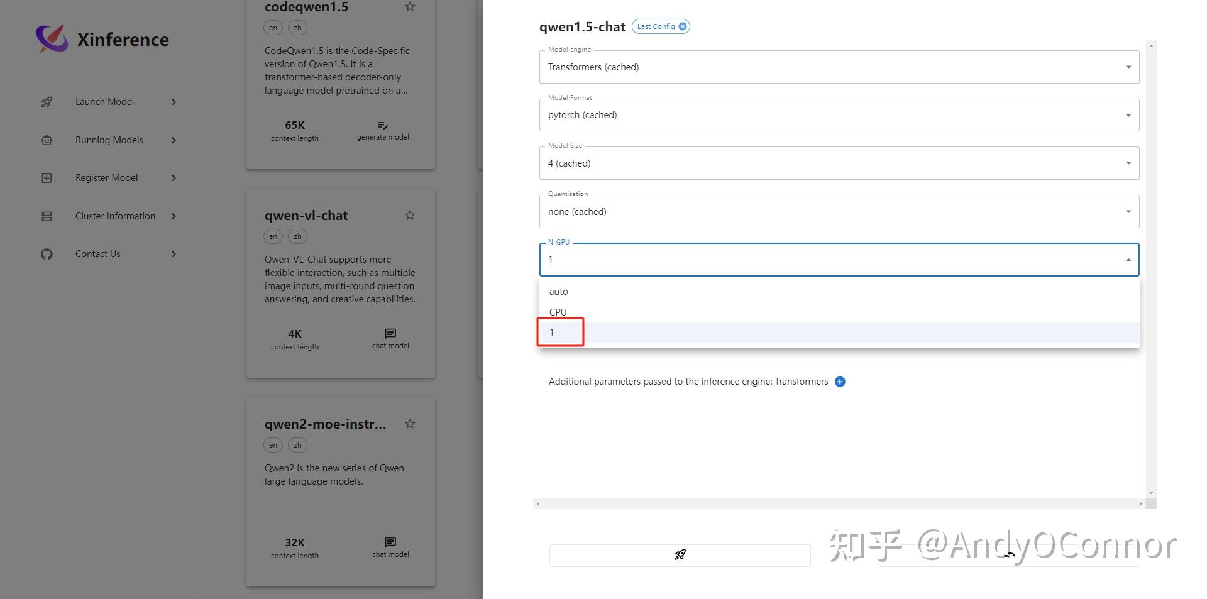
Task: Select CPU from the N-GPU options
Action: [557, 312]
